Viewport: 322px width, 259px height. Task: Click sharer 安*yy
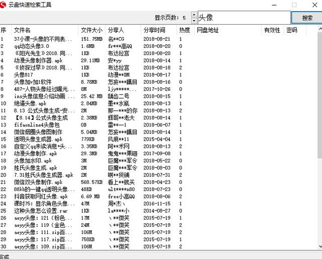coord(115,60)
